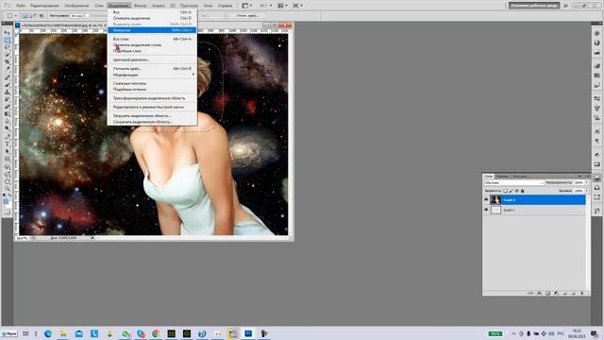The width and height of the screenshot is (604, 340).
Task: Open the Character panel icon in the dock
Action: pyautogui.click(x=596, y=132)
